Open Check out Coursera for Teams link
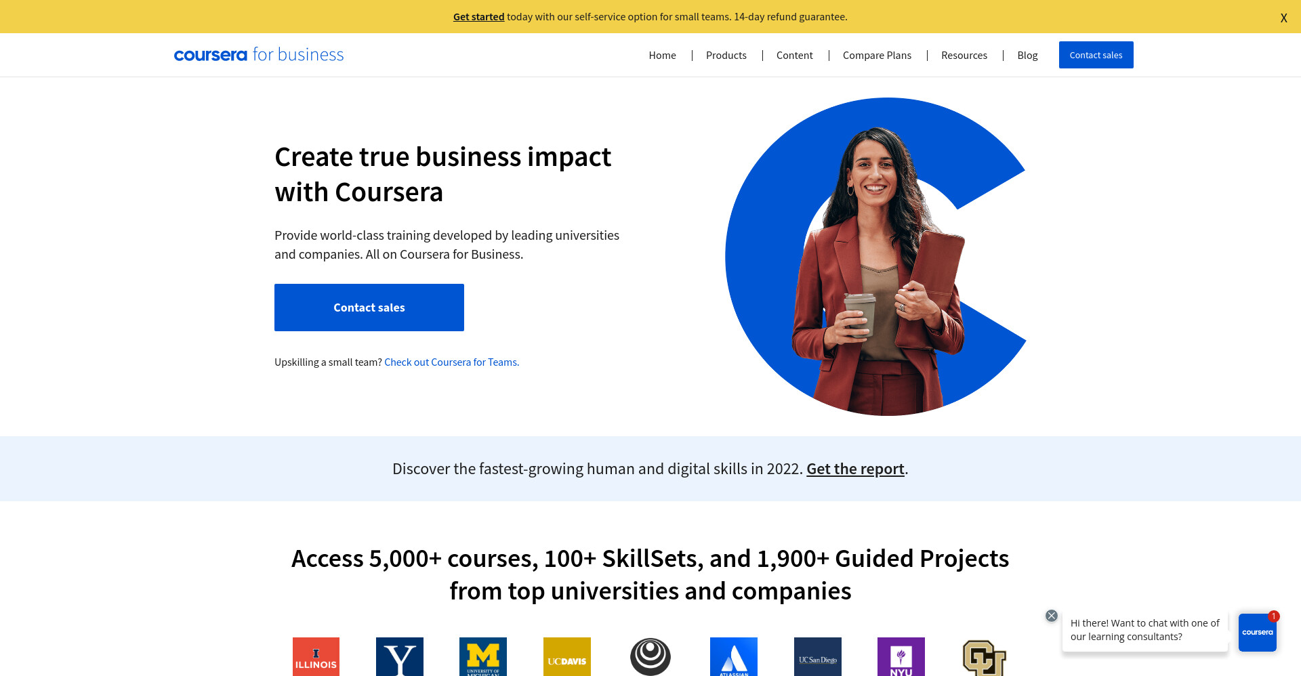The width and height of the screenshot is (1301, 676). click(452, 362)
